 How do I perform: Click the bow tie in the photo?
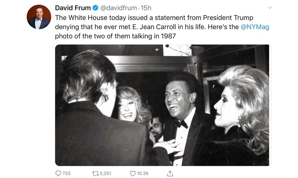tap(181, 123)
